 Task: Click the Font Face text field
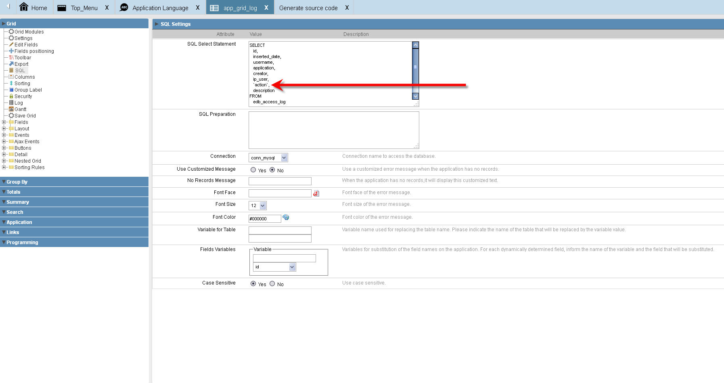(x=280, y=193)
